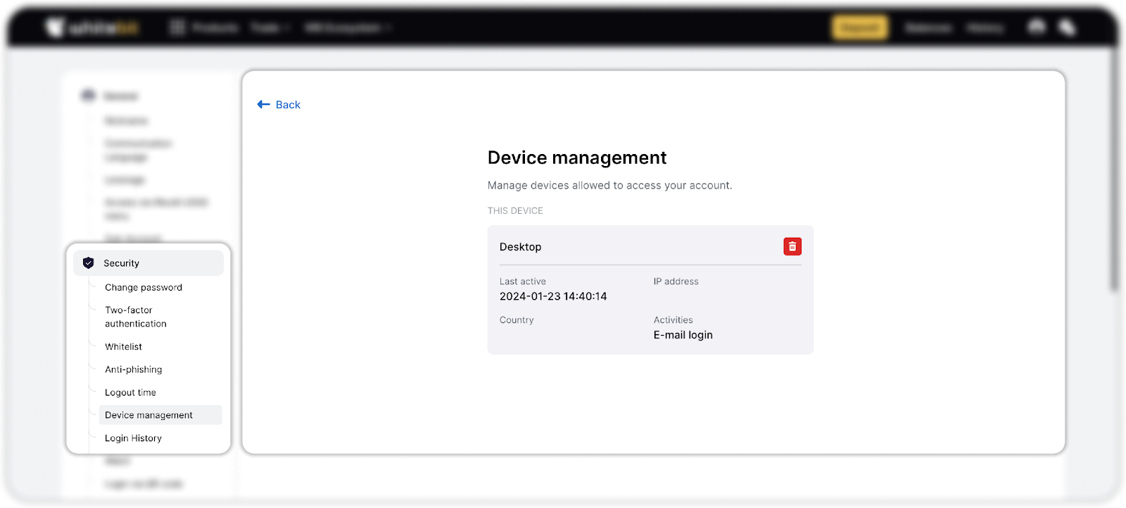
Task: Open Login History from sidebar
Action: 133,438
